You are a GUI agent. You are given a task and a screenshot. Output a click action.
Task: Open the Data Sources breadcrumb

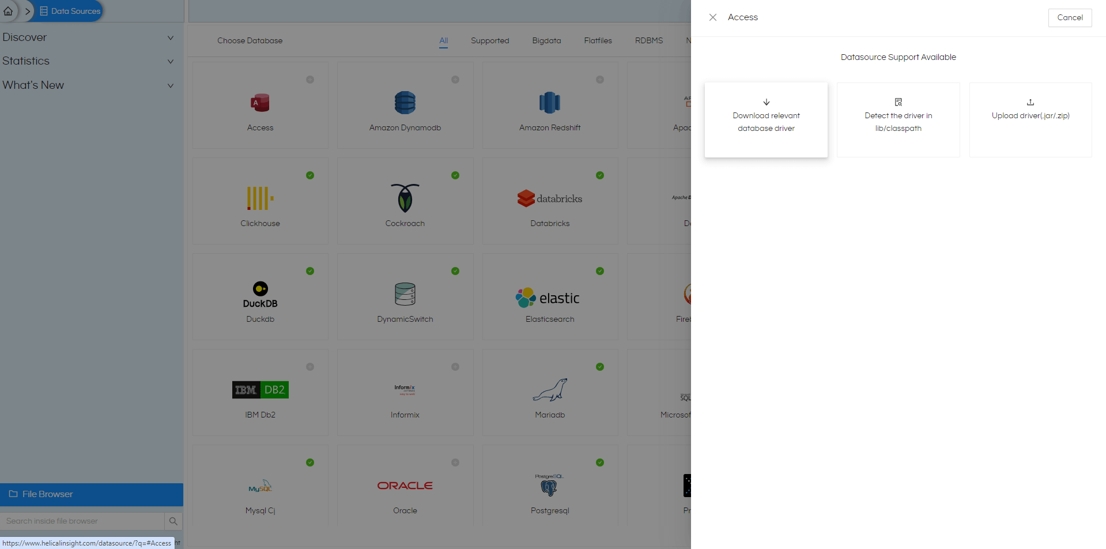(x=70, y=11)
